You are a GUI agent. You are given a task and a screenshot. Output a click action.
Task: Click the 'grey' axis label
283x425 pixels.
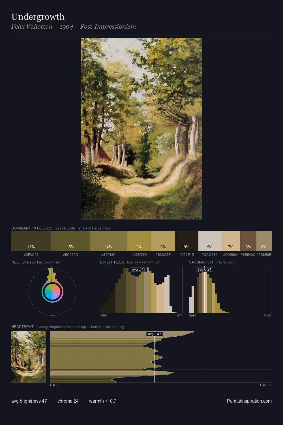coord(192,315)
